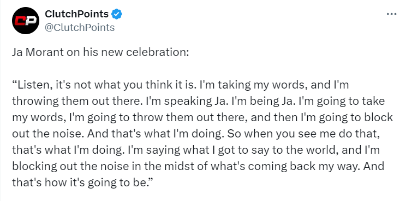The height and width of the screenshot is (201, 406).
Task: Click the words 'coming back my way'
Action: pyautogui.click(x=303, y=166)
